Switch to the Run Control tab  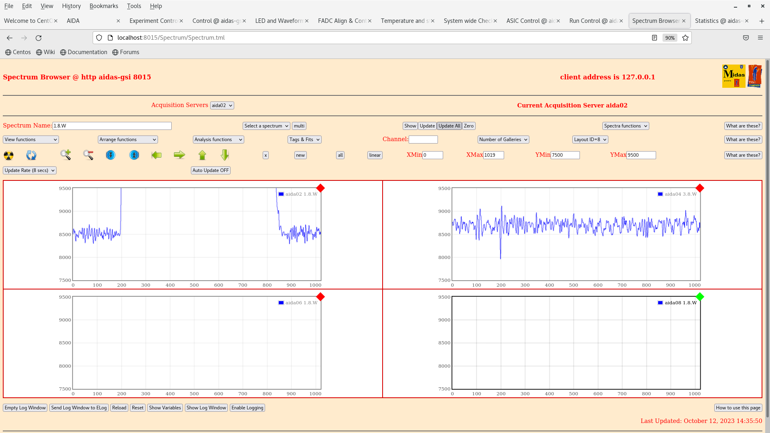click(593, 21)
